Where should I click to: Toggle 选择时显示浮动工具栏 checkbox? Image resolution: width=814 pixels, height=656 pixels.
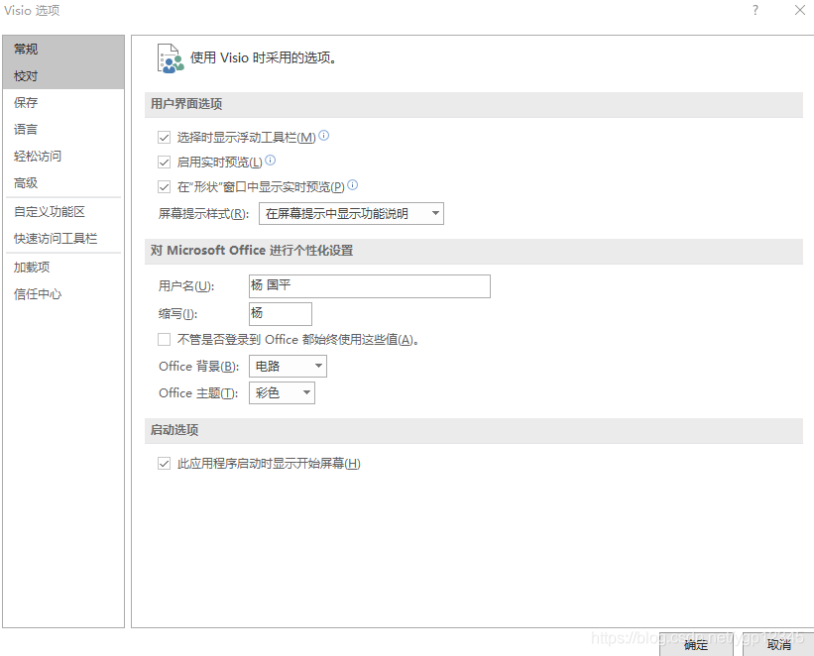coord(164,137)
